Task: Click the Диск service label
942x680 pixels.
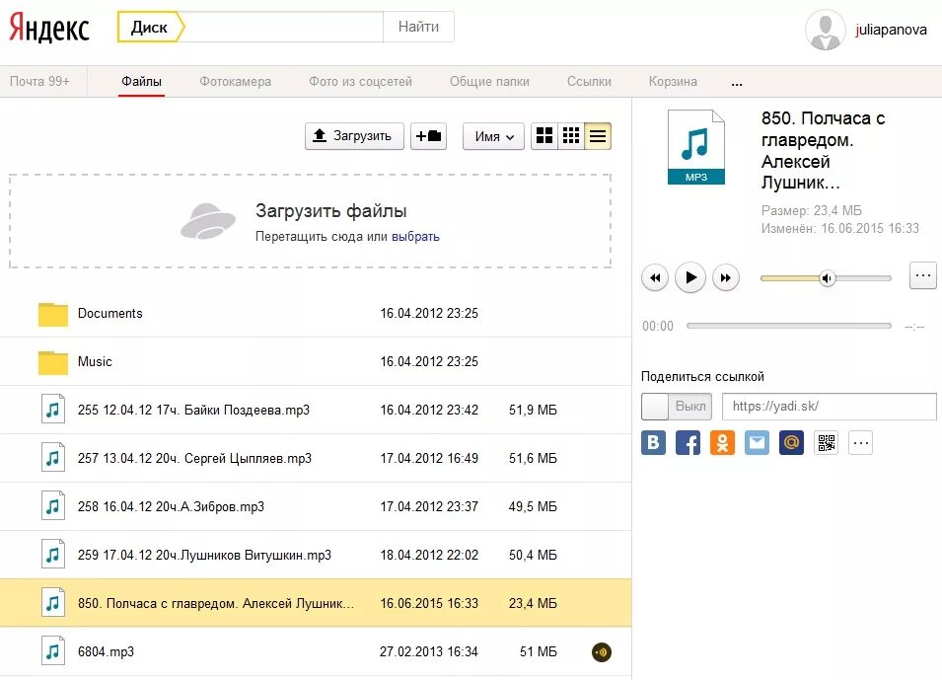Action: 150,27
